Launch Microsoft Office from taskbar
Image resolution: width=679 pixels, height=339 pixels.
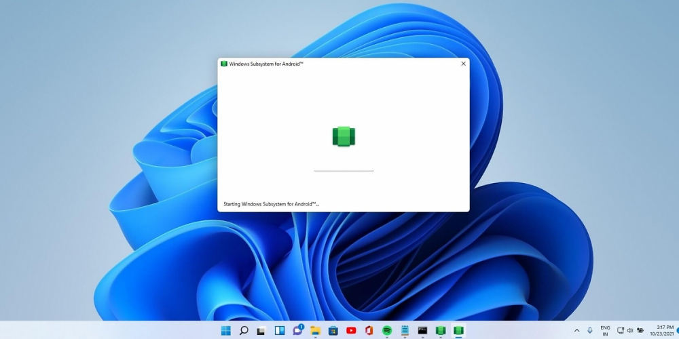pos(369,331)
